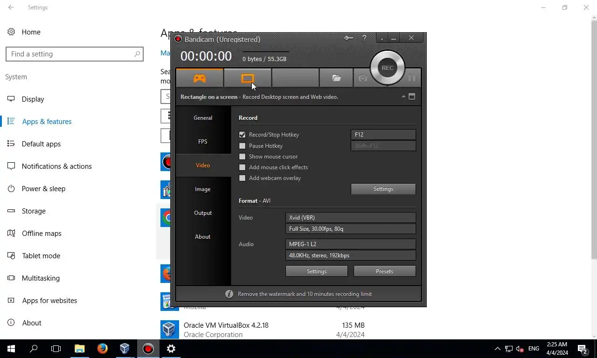Click the window mode icon beside the collapse arrow
Screen dimensions: 597x358
pyautogui.click(x=412, y=96)
